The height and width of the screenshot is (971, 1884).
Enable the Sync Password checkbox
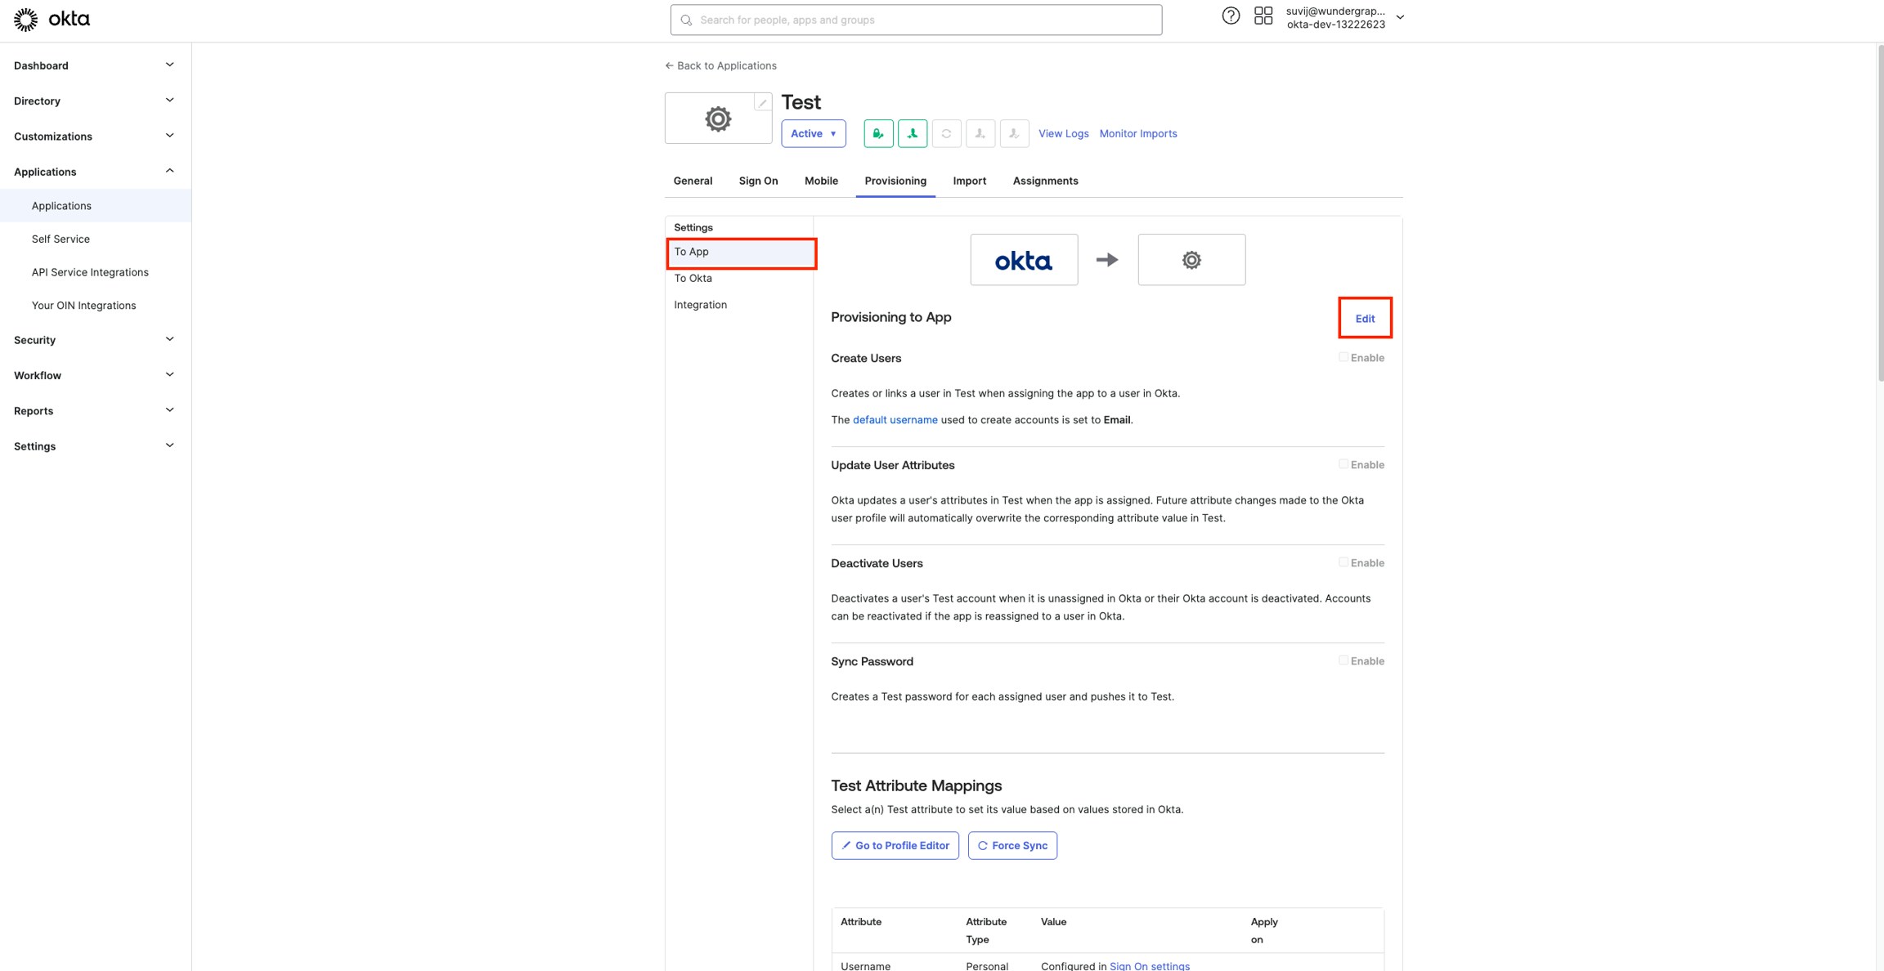(x=1342, y=660)
